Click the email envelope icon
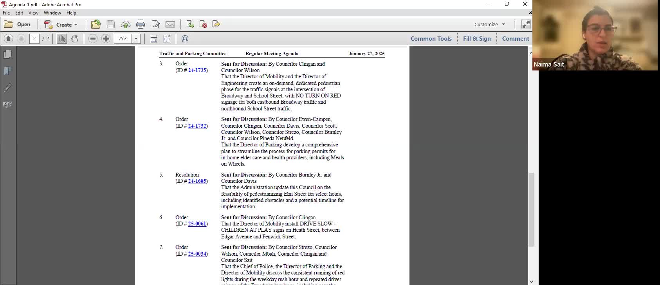This screenshot has height=285, width=660. pos(170,24)
